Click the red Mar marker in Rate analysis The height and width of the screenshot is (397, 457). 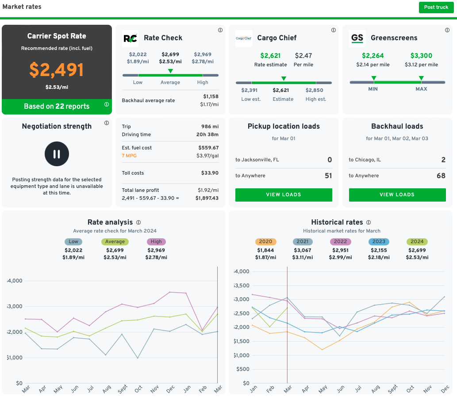[x=217, y=325]
